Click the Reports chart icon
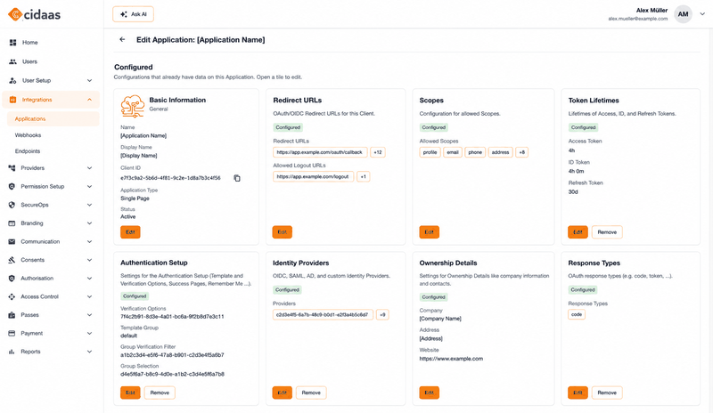Image resolution: width=713 pixels, height=413 pixels. tap(12, 352)
